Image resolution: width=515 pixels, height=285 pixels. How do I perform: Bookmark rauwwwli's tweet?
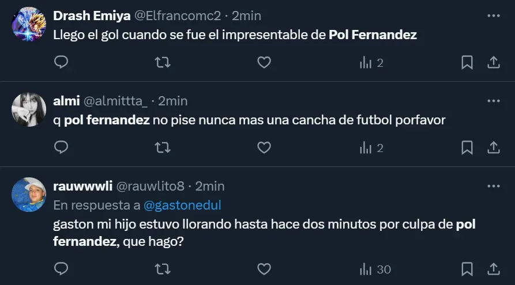pyautogui.click(x=467, y=268)
